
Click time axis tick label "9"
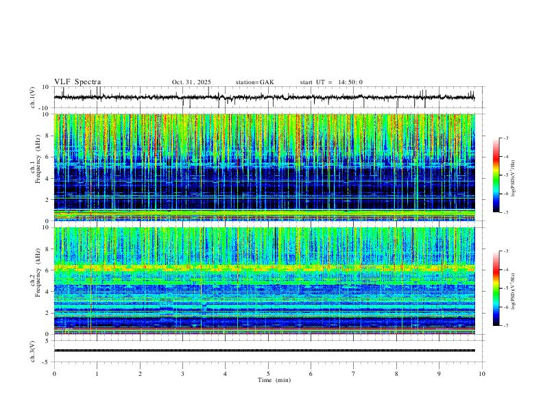pos(439,374)
